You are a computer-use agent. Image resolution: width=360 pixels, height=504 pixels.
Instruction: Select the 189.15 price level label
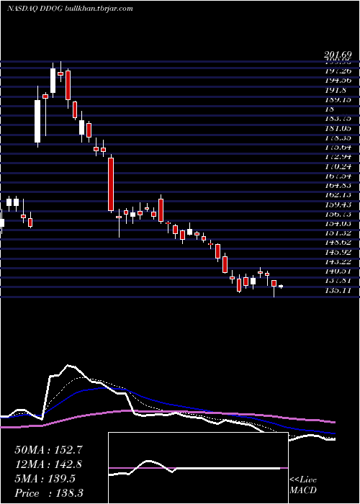click(x=338, y=99)
